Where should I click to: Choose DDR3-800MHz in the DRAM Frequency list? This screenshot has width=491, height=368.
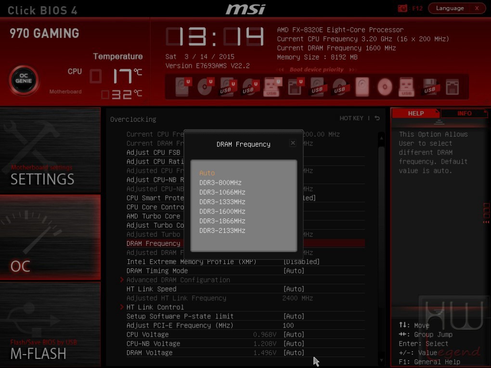(x=220, y=182)
